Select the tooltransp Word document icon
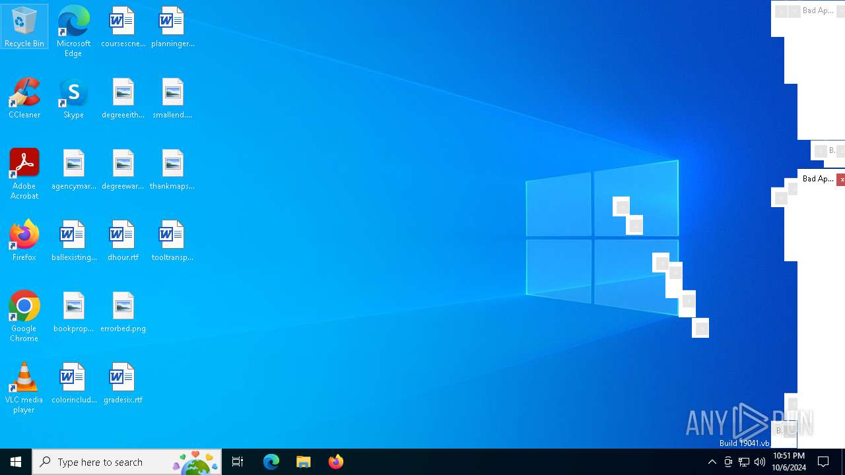 pos(172,240)
